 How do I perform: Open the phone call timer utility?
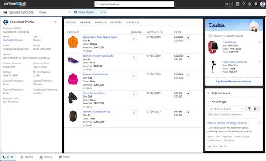(x=8, y=157)
